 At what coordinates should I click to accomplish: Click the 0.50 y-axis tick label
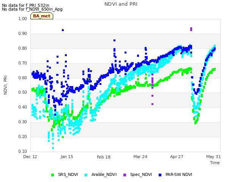click(x=23, y=93)
